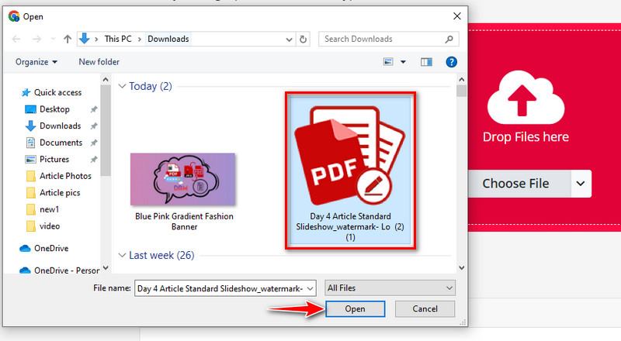Viewport: 621px width, 341px height.
Task: Click the pin icon next to Pictures
Action: 94,160
